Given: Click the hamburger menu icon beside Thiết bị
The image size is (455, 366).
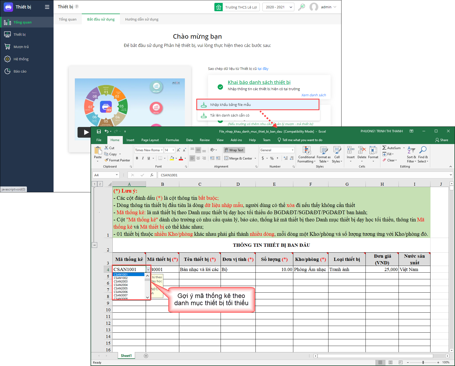Looking at the screenshot, I should pos(47,7).
